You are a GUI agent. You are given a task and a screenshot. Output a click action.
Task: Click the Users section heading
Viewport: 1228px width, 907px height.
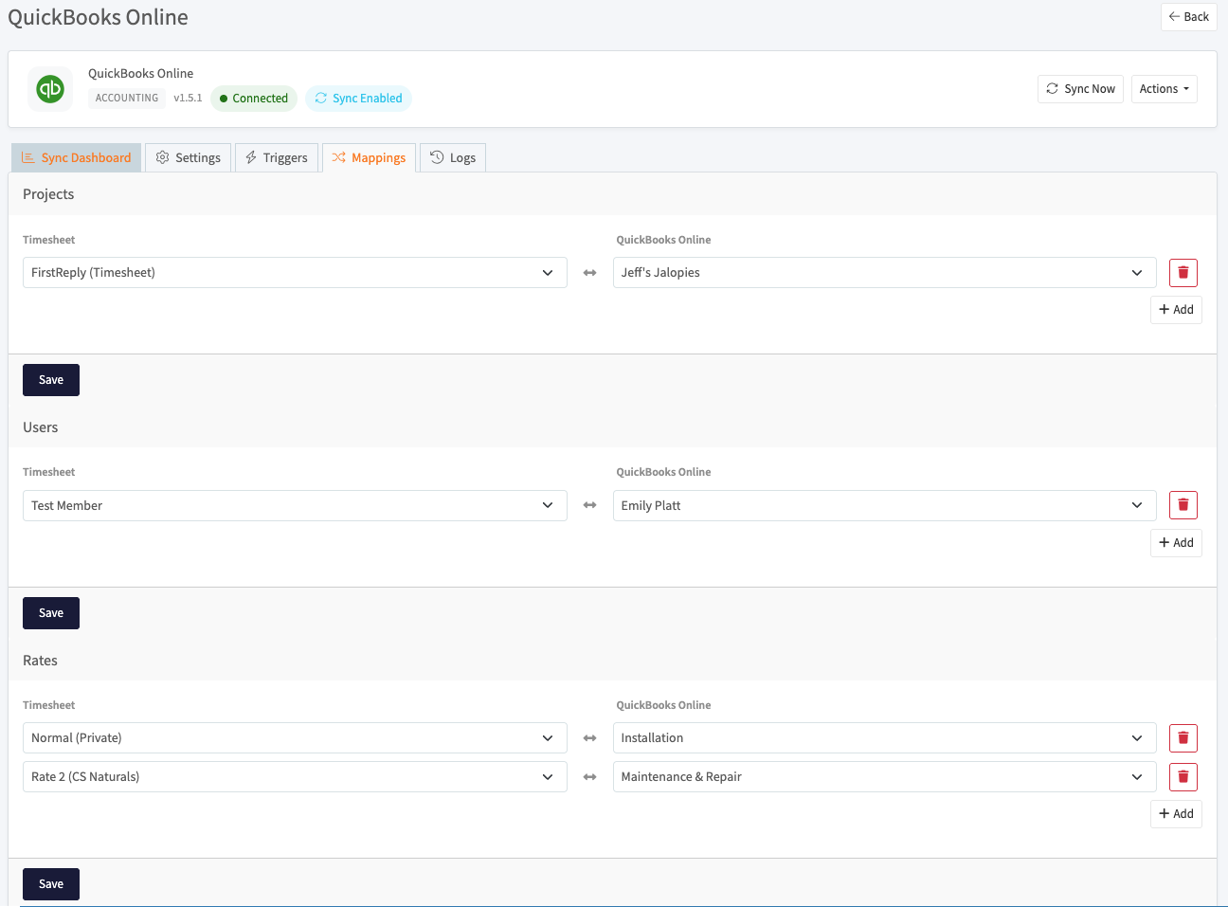(x=41, y=427)
